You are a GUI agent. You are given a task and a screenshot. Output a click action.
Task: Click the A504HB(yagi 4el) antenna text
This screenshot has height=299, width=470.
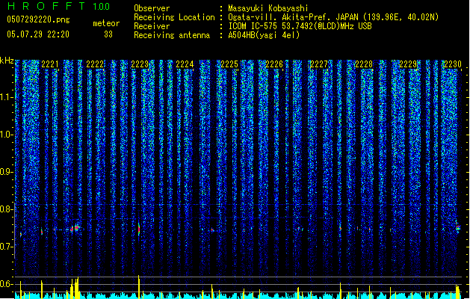click(264, 35)
